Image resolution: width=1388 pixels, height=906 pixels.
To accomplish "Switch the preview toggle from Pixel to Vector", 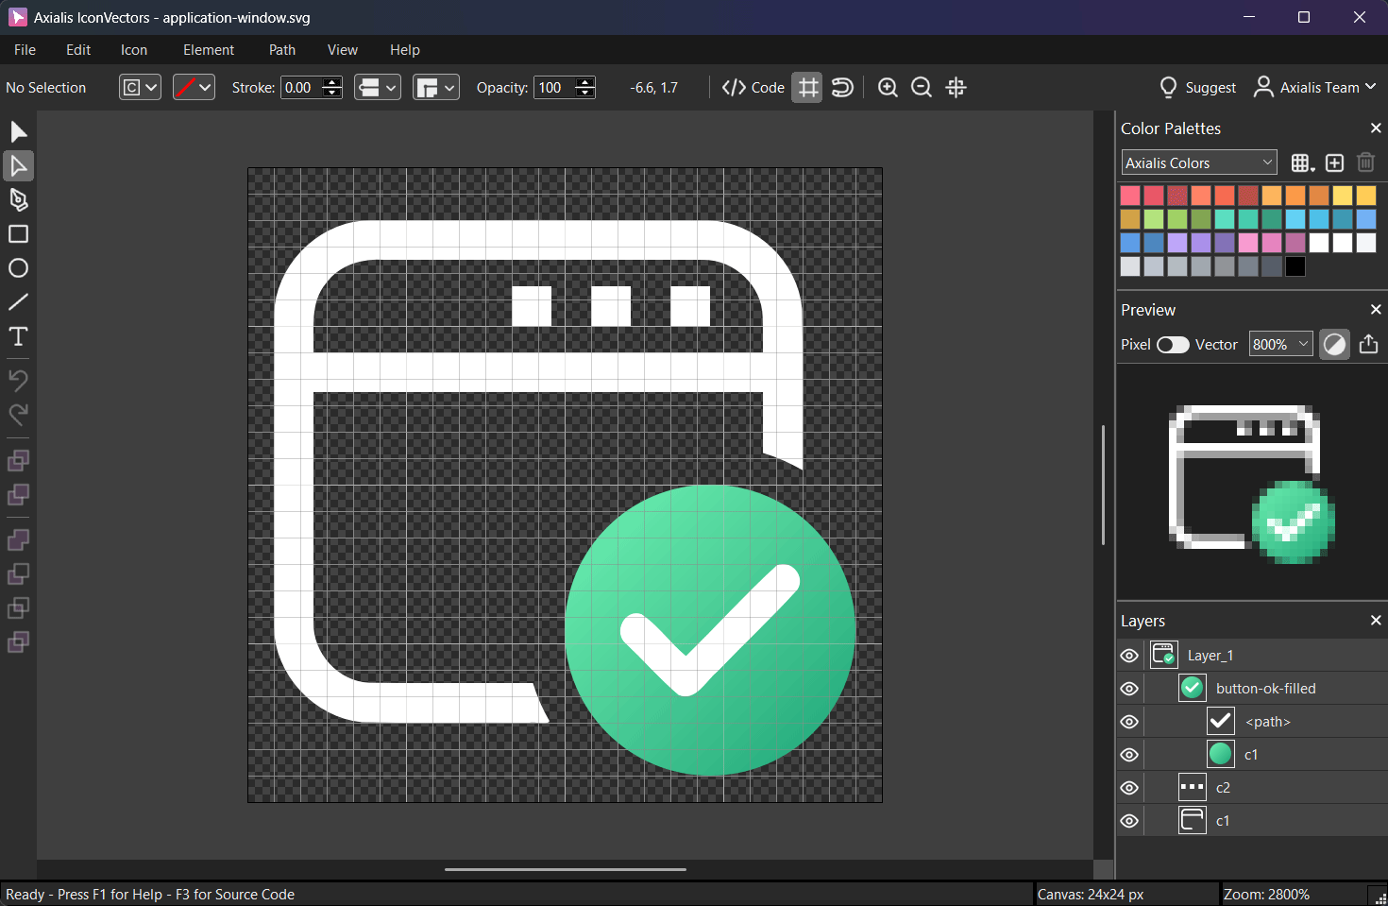I will pyautogui.click(x=1172, y=345).
